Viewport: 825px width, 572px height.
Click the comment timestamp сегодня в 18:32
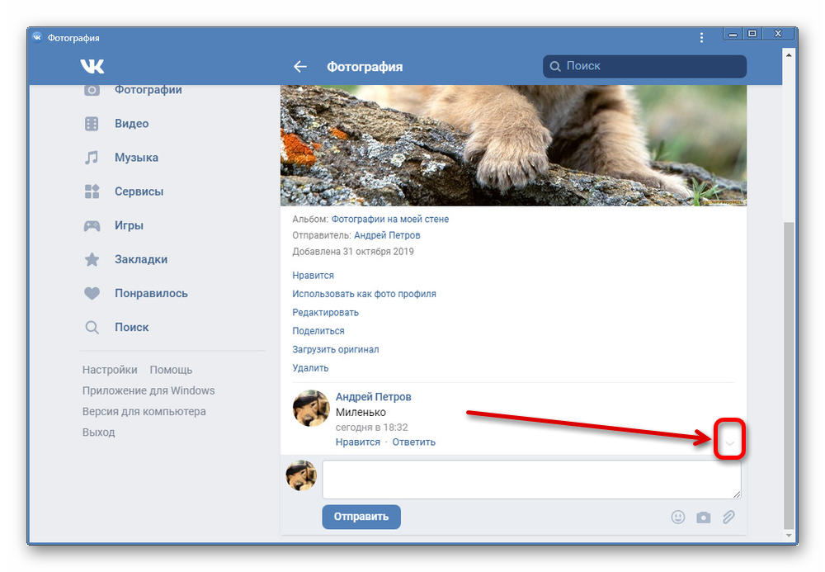tap(371, 428)
